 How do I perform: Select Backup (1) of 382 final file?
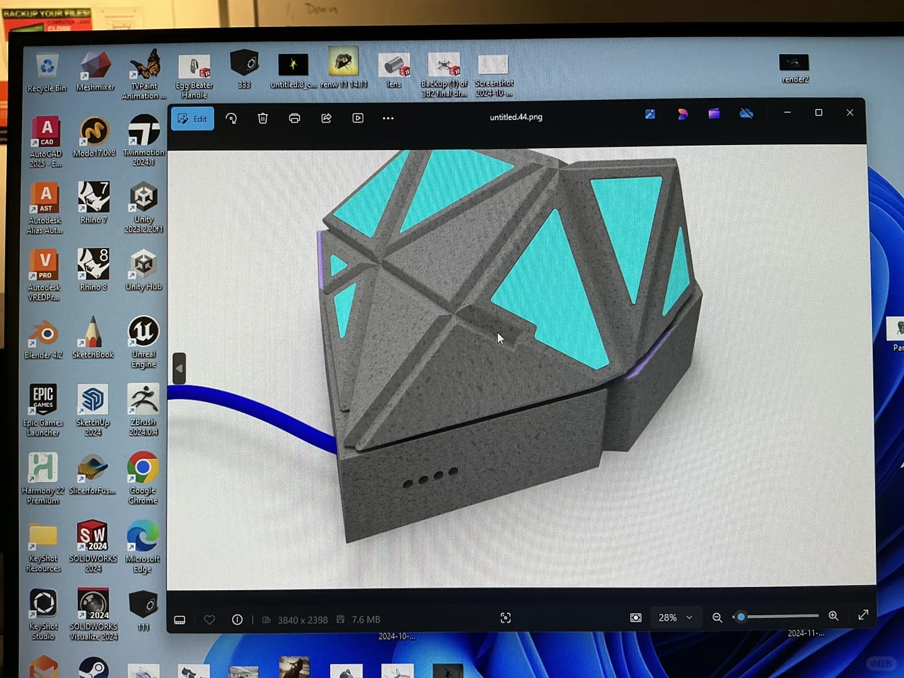point(444,75)
